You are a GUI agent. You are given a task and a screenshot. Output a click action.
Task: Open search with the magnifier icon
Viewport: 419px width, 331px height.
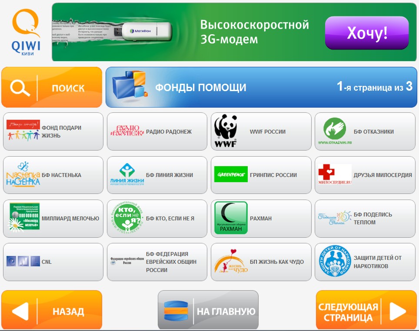[x=20, y=88]
